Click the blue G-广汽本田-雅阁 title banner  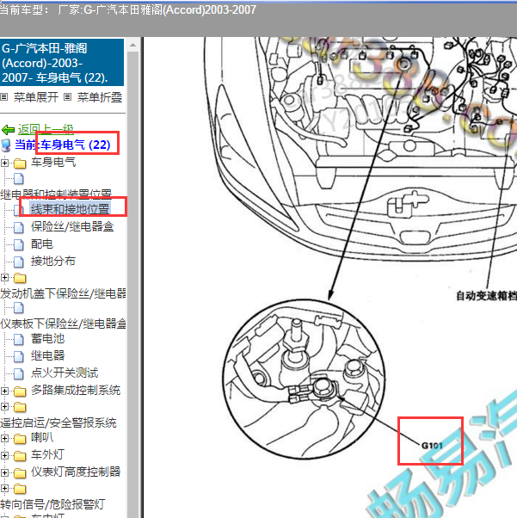tap(62, 63)
